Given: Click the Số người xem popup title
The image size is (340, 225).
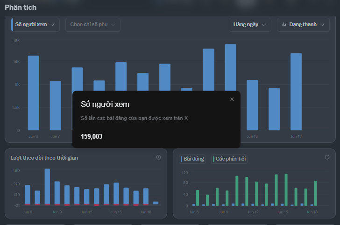Looking at the screenshot, I should pos(105,104).
